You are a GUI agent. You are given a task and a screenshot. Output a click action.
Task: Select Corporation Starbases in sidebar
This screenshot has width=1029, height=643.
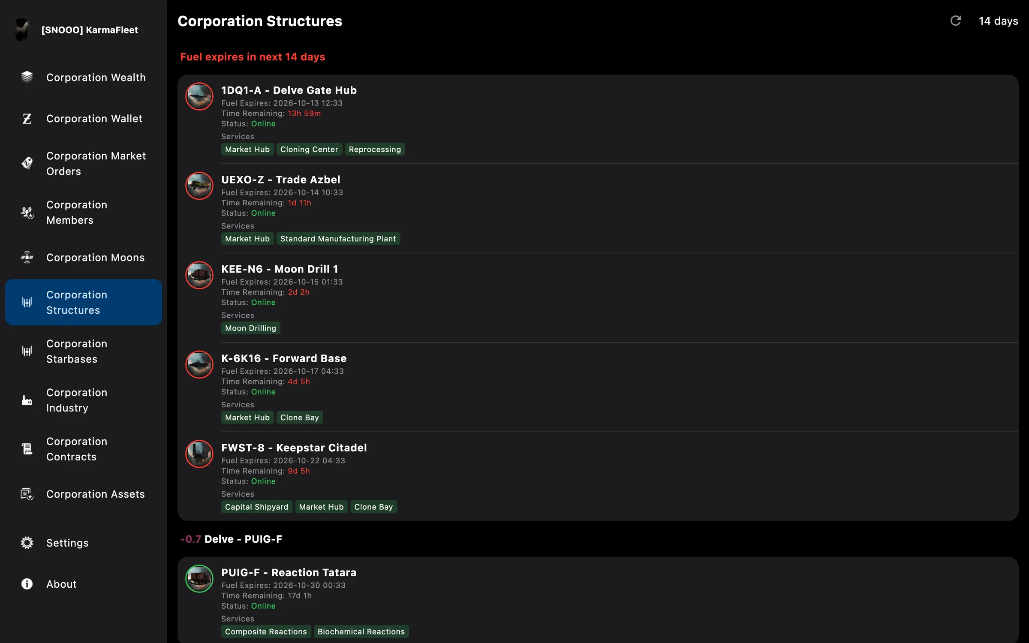(x=84, y=351)
